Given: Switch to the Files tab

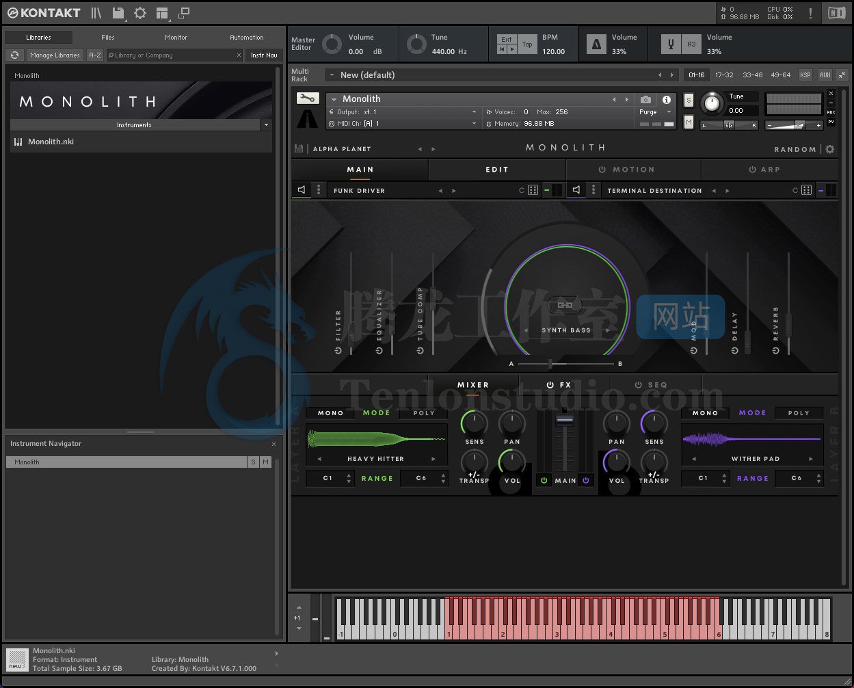Looking at the screenshot, I should [x=108, y=38].
